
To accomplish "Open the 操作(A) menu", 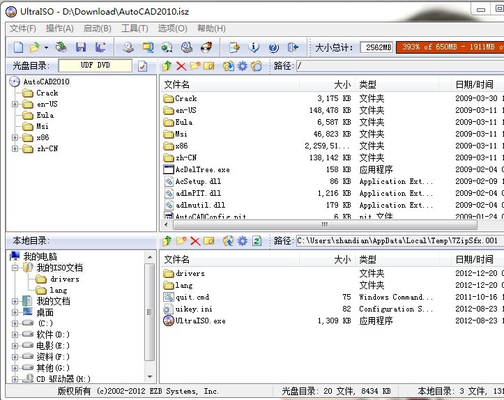I will (59, 29).
